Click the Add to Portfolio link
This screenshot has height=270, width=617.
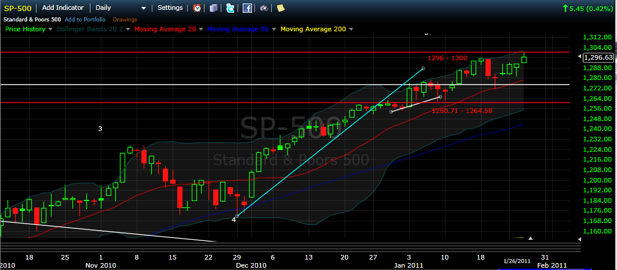(x=85, y=19)
